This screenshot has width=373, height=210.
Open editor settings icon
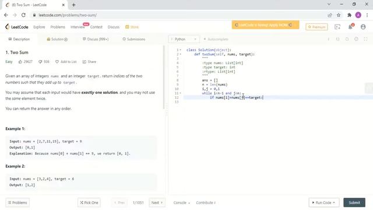pyautogui.click(x=356, y=39)
